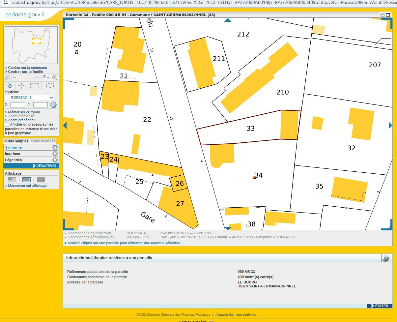Click the zoom out magnifier icon

8,78
